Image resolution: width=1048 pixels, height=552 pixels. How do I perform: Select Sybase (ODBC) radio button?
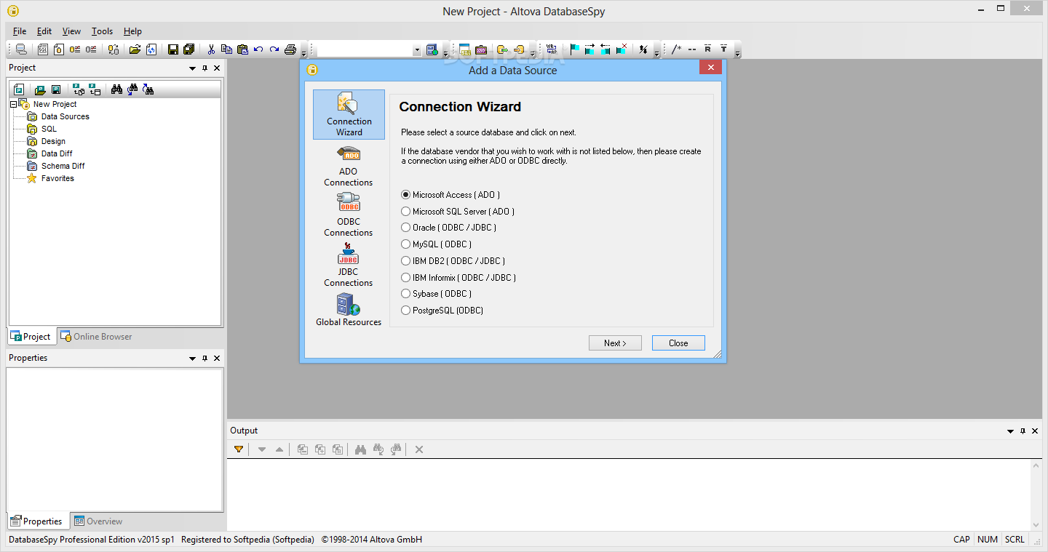pyautogui.click(x=406, y=294)
